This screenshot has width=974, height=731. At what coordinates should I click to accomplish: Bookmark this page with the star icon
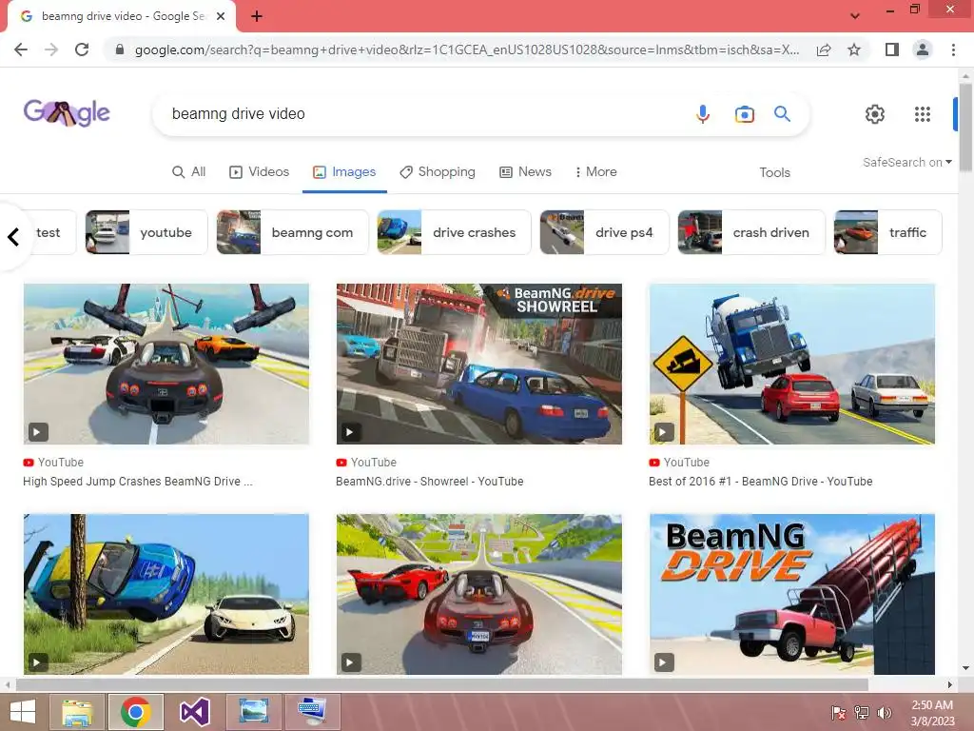(x=854, y=49)
